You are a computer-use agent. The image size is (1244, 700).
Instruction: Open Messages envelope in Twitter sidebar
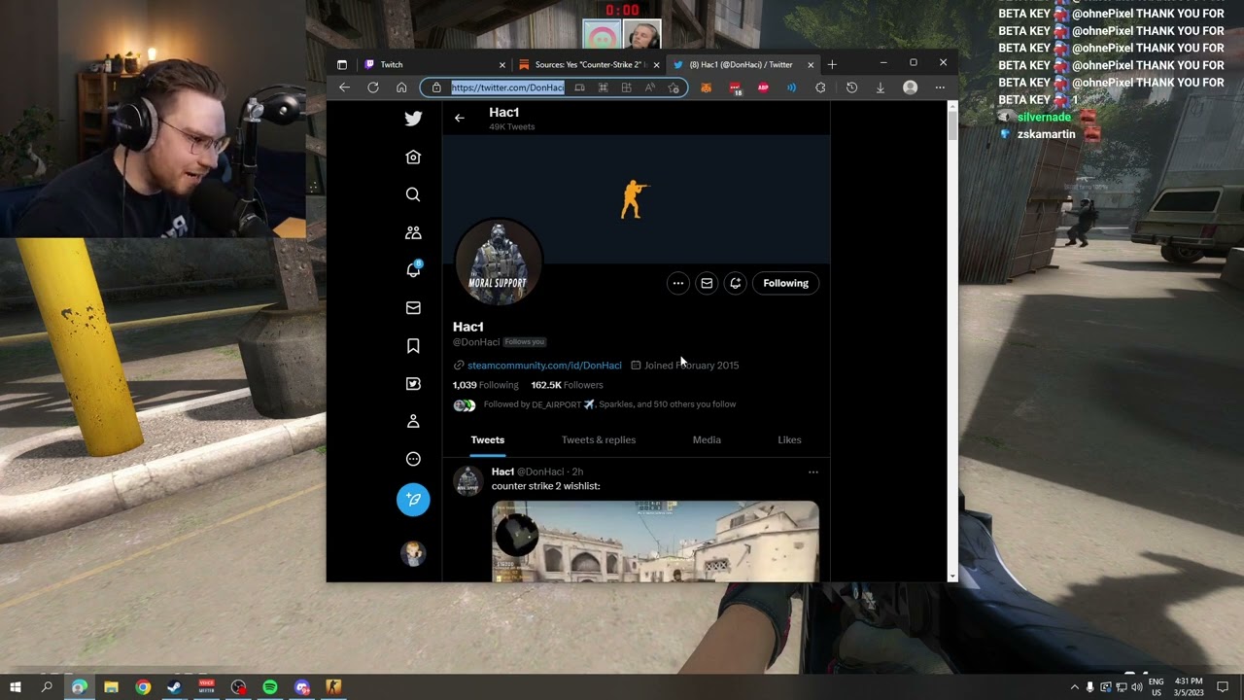pyautogui.click(x=413, y=308)
